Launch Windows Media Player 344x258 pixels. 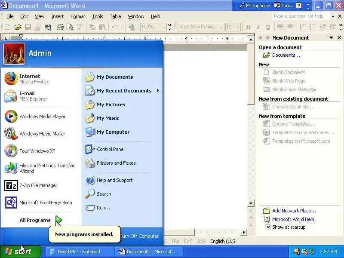pyautogui.click(x=41, y=117)
